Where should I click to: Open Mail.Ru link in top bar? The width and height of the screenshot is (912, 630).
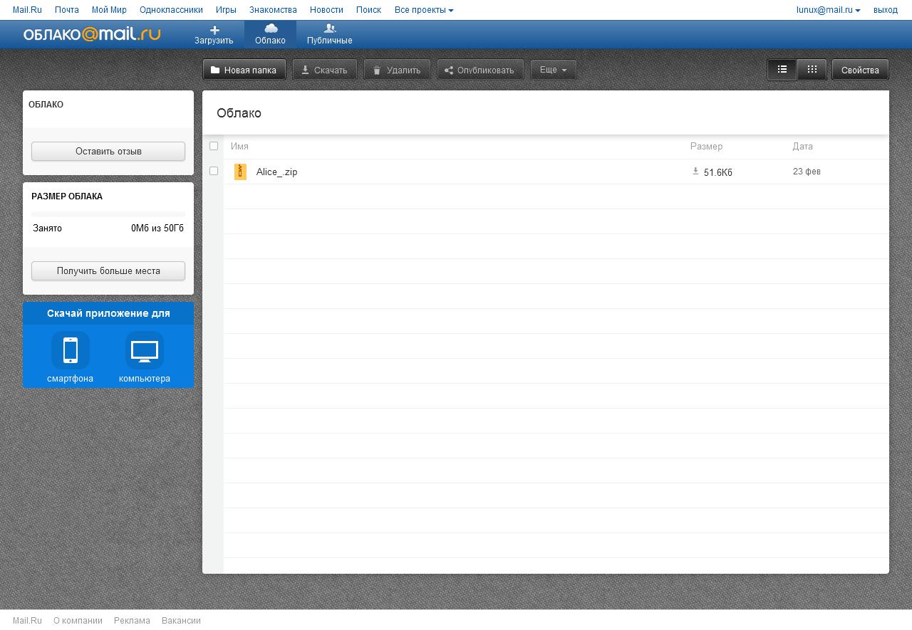[x=27, y=10]
